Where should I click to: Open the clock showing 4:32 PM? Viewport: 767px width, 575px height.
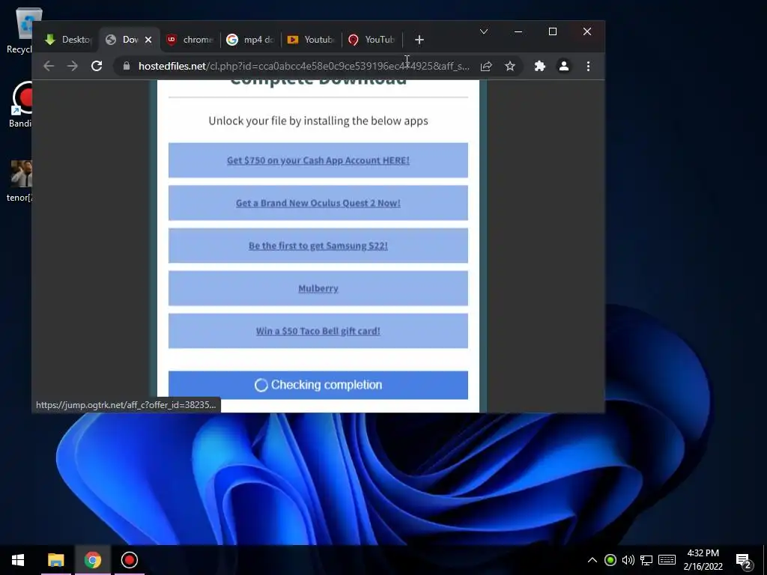point(703,560)
